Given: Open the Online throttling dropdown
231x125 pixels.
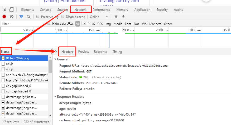Looking at the screenshot, I should pos(99,17).
